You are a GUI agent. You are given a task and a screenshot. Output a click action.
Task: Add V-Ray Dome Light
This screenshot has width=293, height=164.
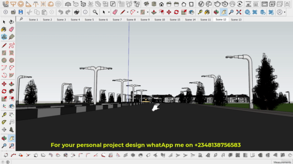tap(51, 4)
